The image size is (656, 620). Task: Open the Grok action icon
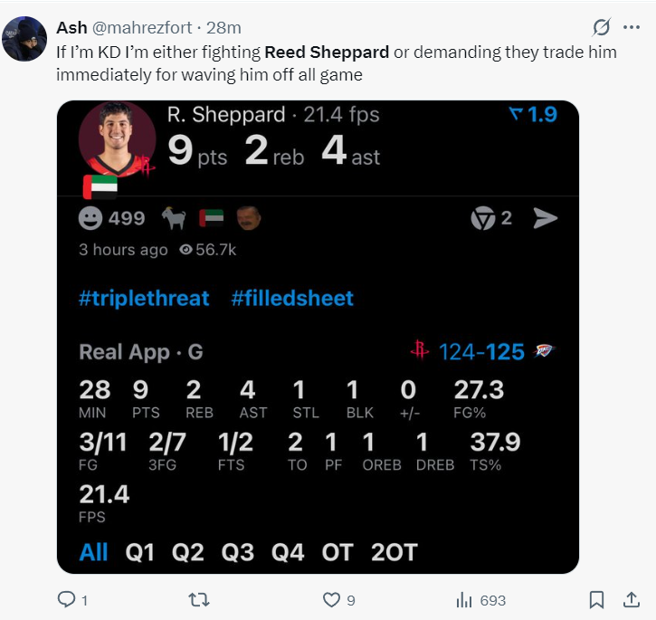tap(599, 28)
